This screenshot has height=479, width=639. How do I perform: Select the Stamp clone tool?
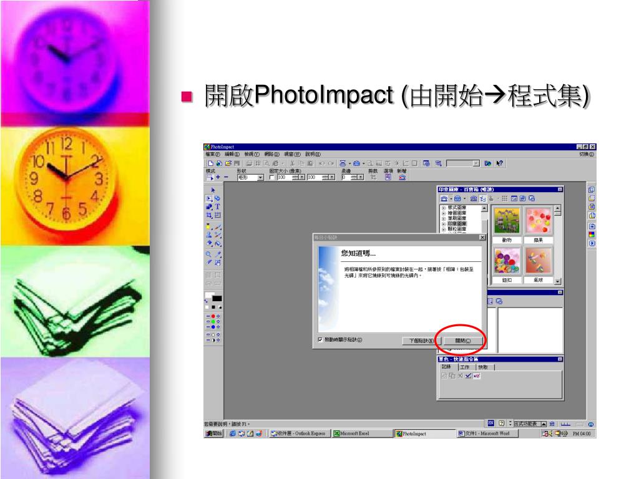point(208,235)
